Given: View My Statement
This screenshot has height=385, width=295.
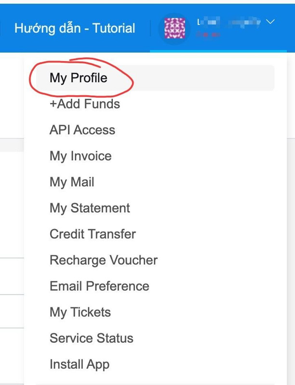Looking at the screenshot, I should point(90,208).
